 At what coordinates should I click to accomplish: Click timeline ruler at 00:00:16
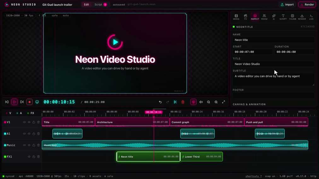pyautogui.click(x=218, y=112)
